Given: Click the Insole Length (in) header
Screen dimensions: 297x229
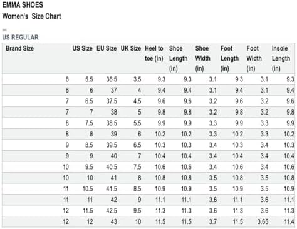Looking at the screenshot, I should [x=281, y=58].
